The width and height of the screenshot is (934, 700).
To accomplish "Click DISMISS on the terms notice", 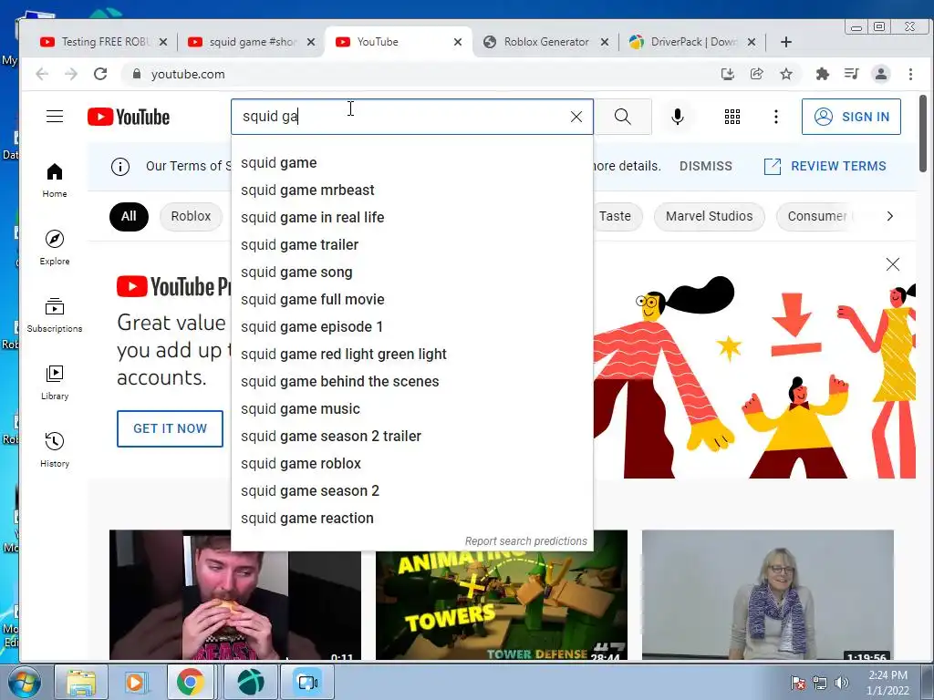I will click(x=706, y=166).
